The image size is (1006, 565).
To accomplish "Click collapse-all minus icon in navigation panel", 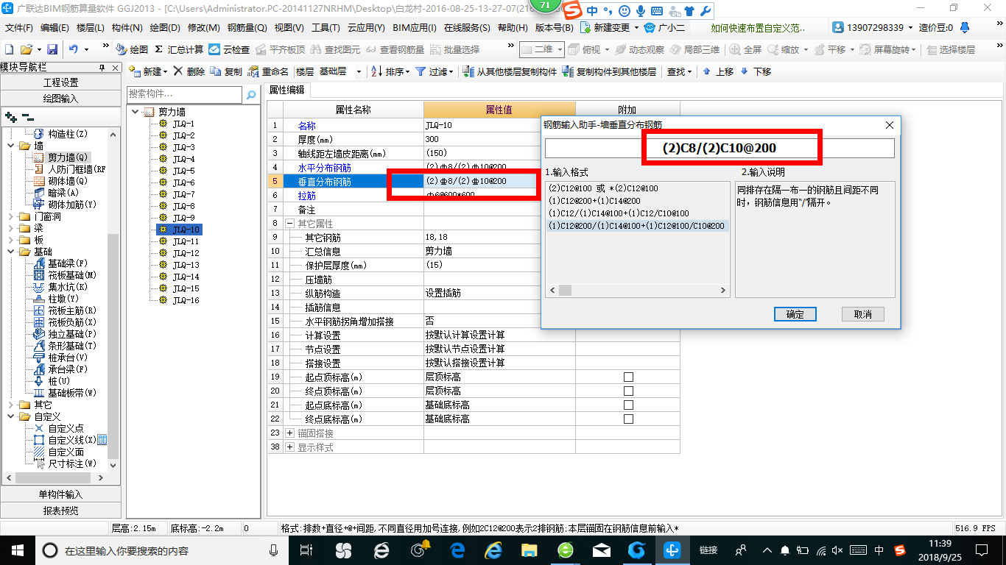I will pyautogui.click(x=28, y=117).
